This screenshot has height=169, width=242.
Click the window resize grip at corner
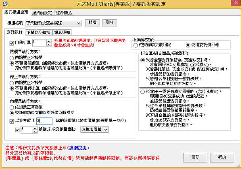click(239, 166)
